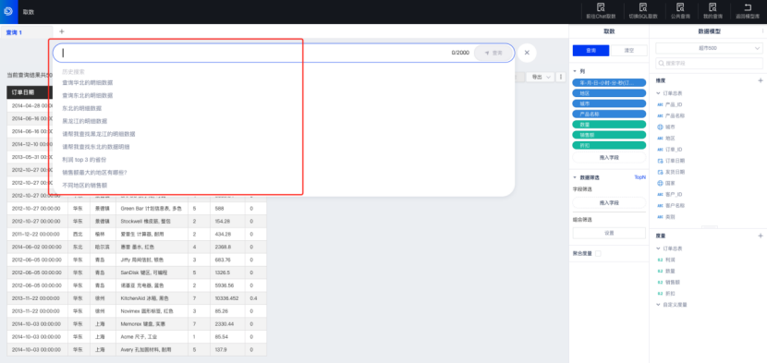Image resolution: width=767 pixels, height=363 pixels.
Task: Collapse the 列 section in 取数 panel
Action: pyautogui.click(x=575, y=71)
